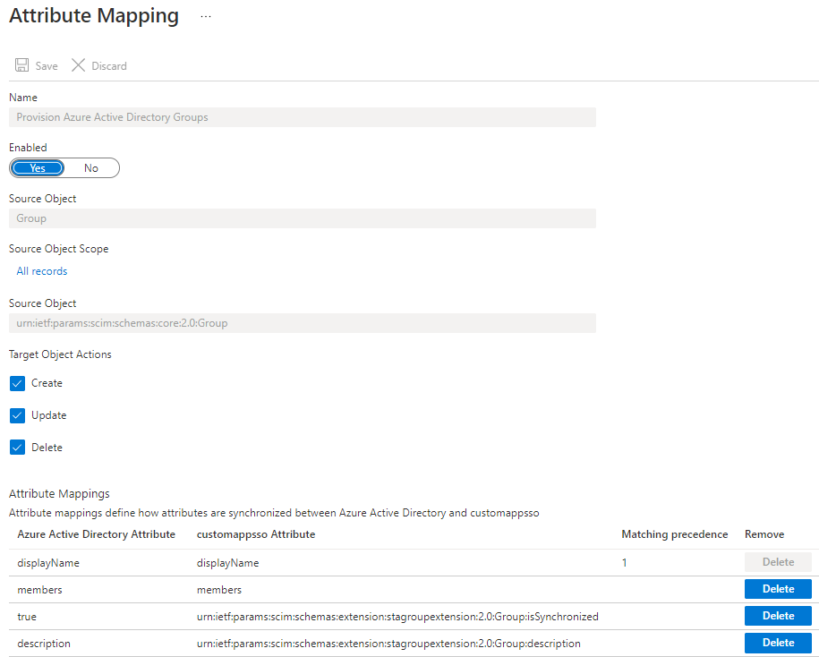Click matching precedence value 1
This screenshot has width=819, height=657.
(625, 563)
